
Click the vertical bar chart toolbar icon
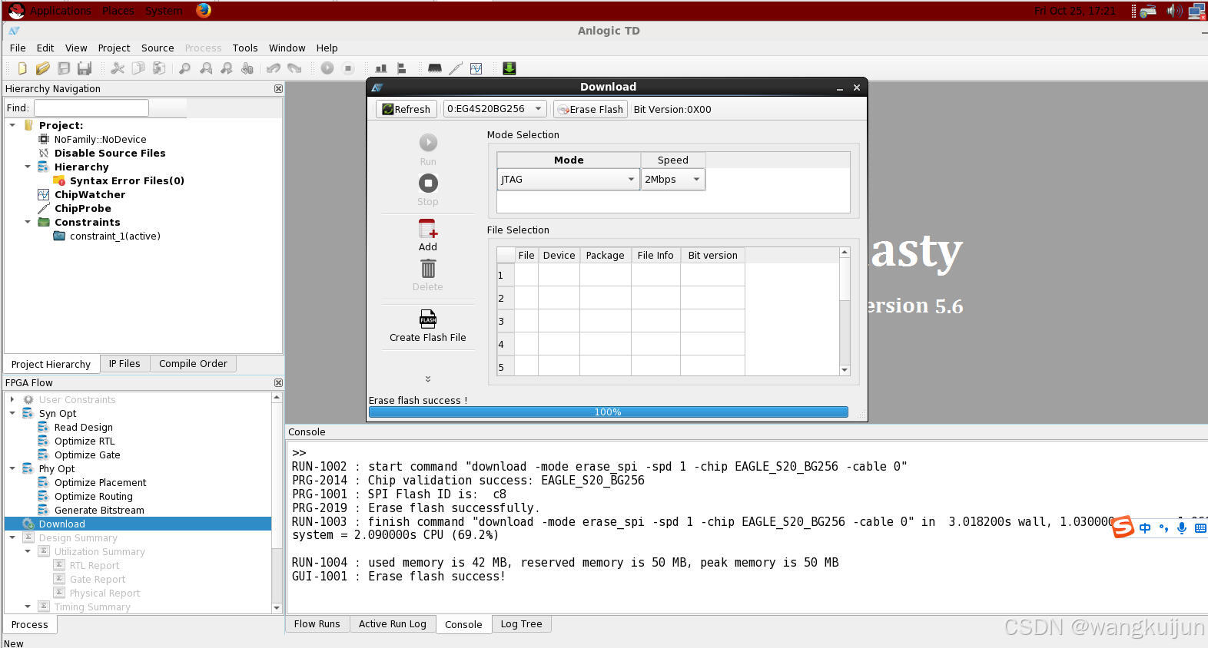click(380, 68)
